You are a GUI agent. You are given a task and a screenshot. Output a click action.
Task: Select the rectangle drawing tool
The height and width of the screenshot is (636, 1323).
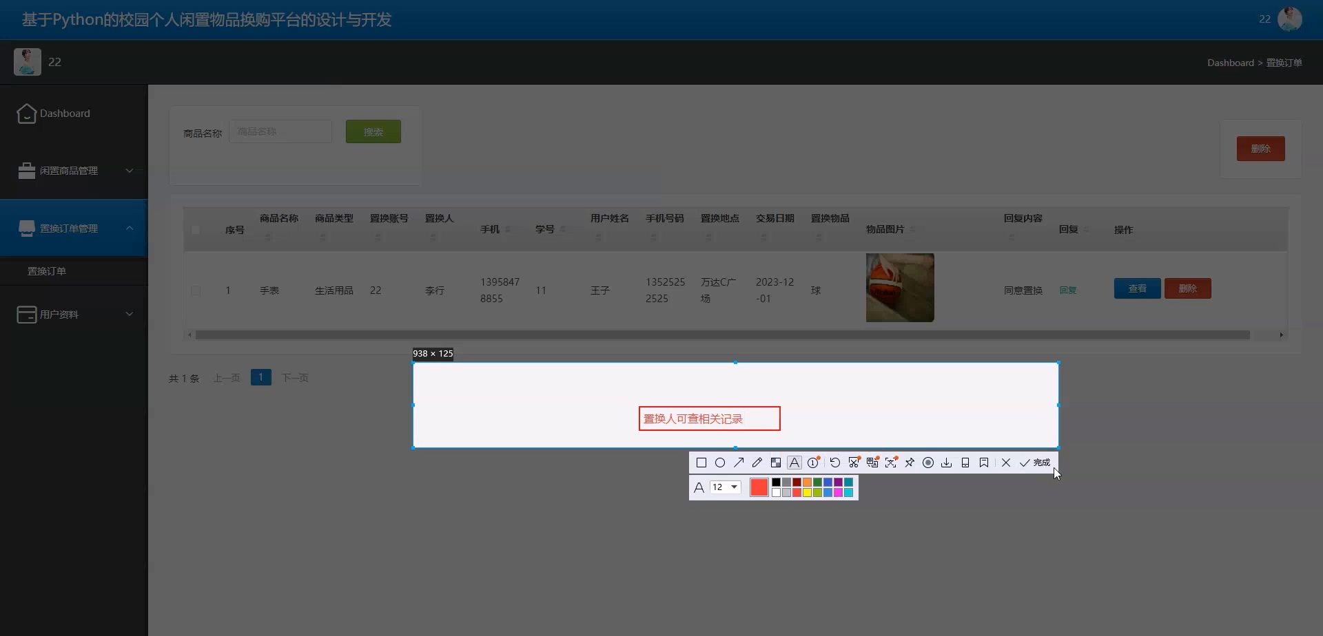701,463
